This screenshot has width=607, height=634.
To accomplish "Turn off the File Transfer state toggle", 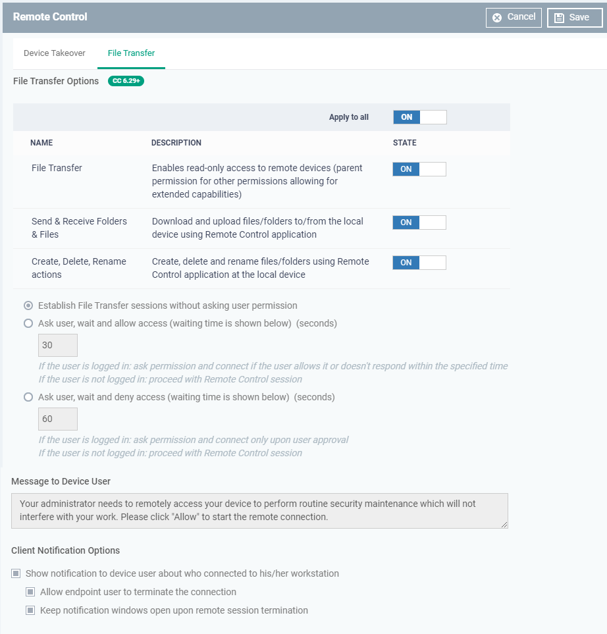I will 419,169.
